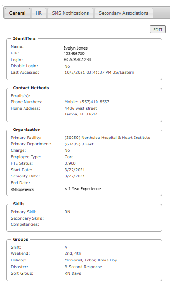170x283 pixels.
Task: Select the name Evelyn Jones
Action: click(x=75, y=48)
